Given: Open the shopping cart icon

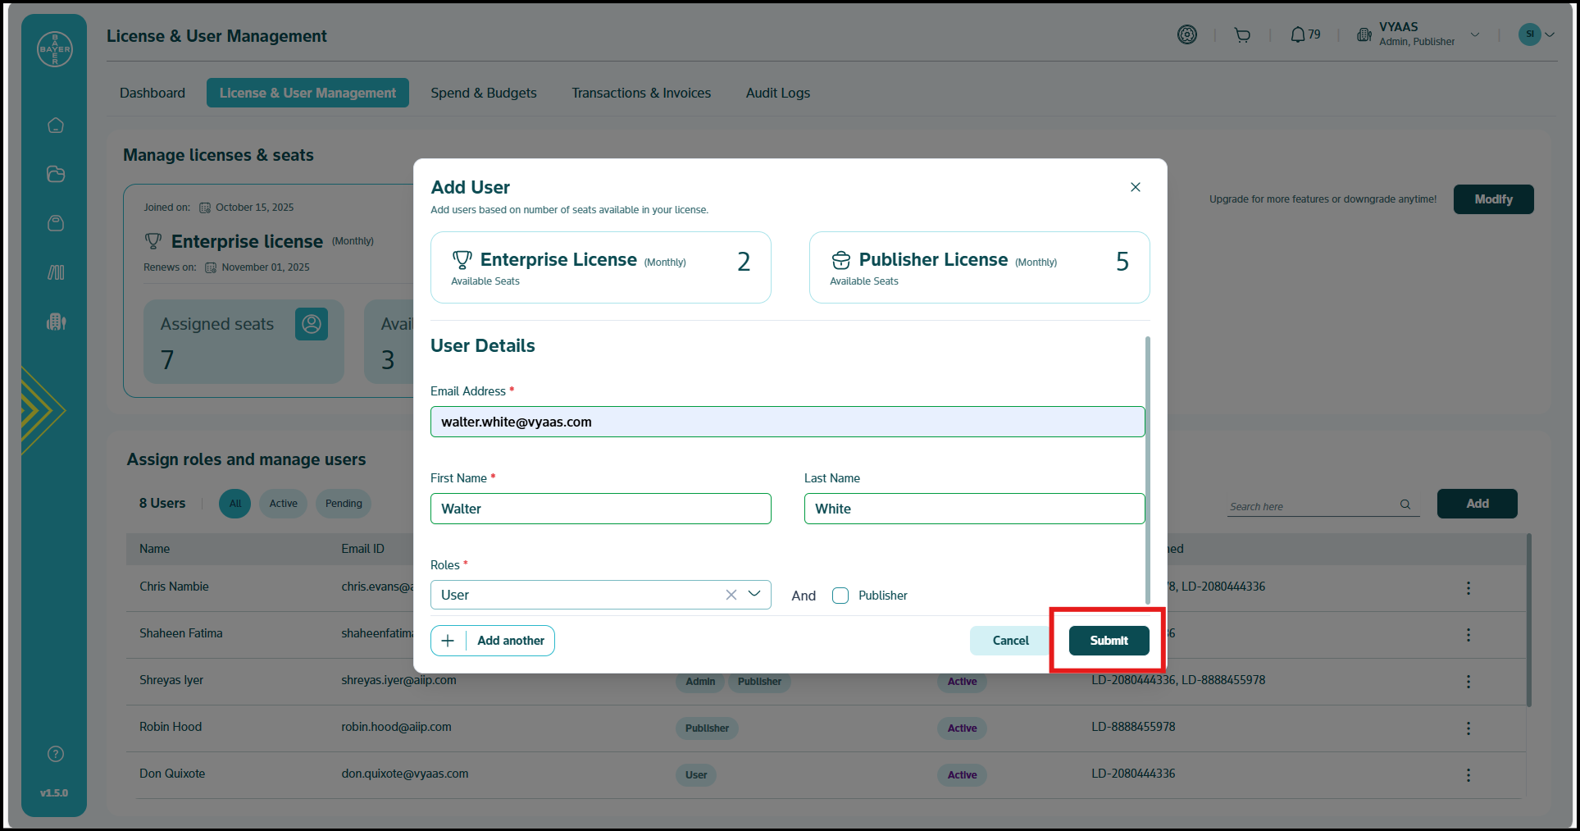Looking at the screenshot, I should (1242, 34).
